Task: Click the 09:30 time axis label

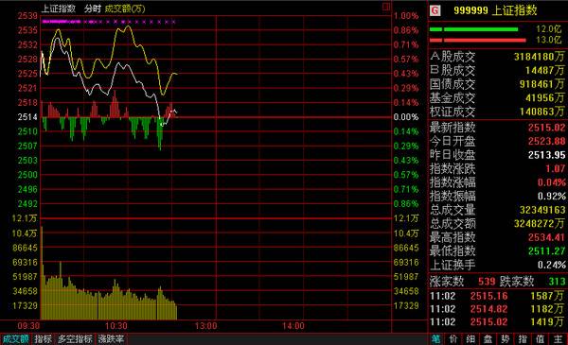Action: (x=28, y=326)
